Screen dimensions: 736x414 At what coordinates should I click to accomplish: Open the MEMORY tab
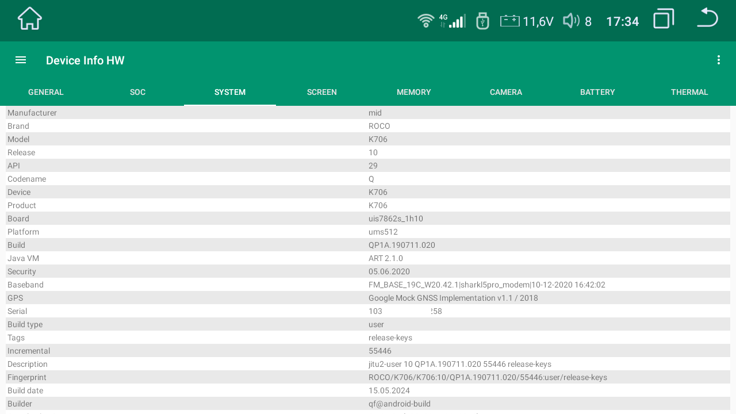(414, 92)
